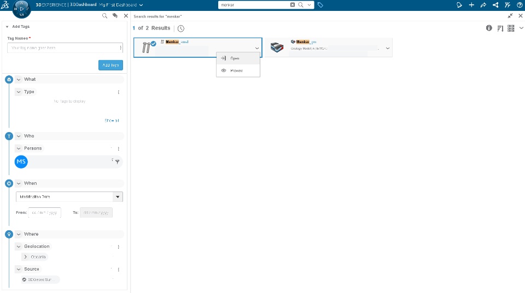Click the Show all link
The height and width of the screenshot is (293, 525).
click(x=112, y=121)
